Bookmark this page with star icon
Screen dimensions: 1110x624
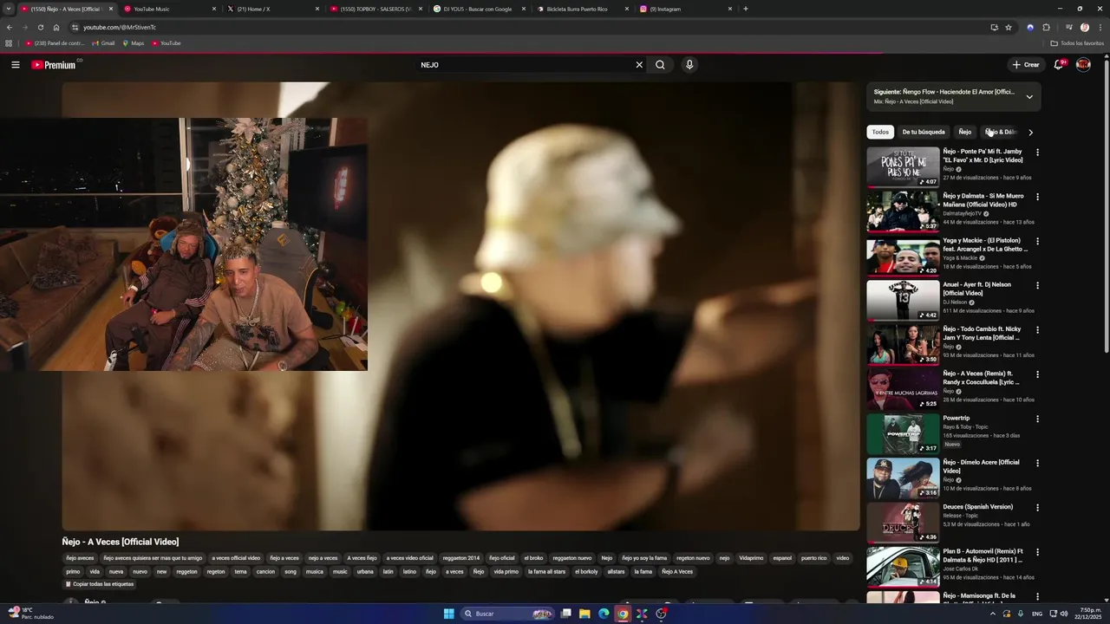1009,27
